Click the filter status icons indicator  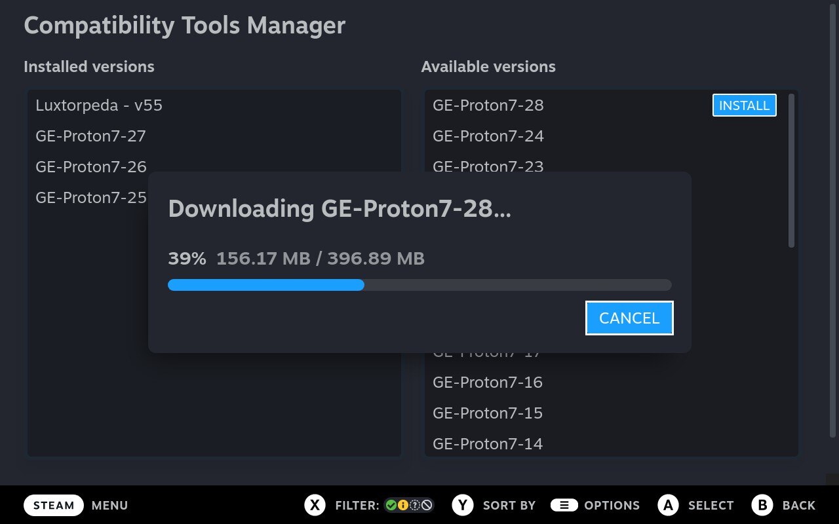click(x=409, y=505)
